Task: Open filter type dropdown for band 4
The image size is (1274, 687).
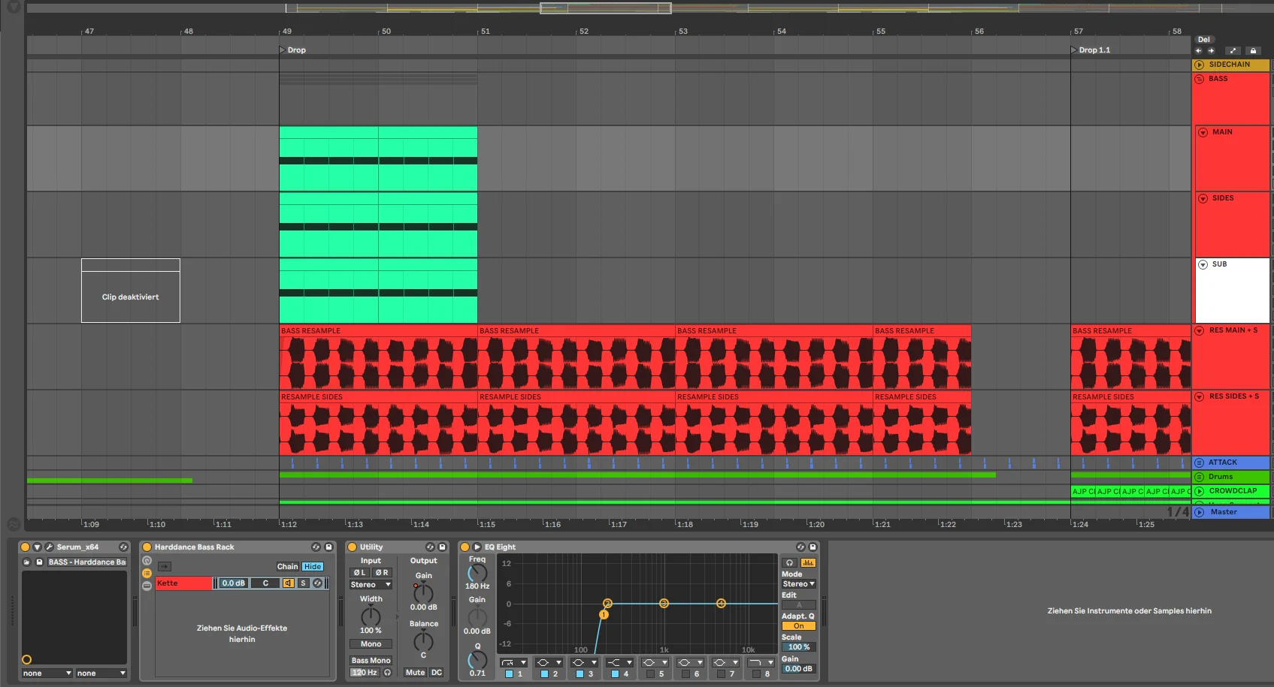Action: coord(619,663)
